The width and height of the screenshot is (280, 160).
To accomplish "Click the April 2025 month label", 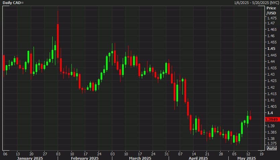I will click(198, 158).
